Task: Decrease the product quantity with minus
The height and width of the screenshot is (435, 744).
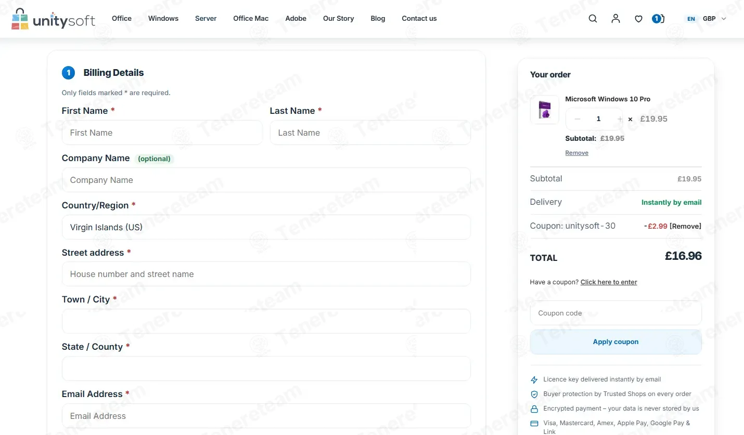Action: (x=577, y=119)
